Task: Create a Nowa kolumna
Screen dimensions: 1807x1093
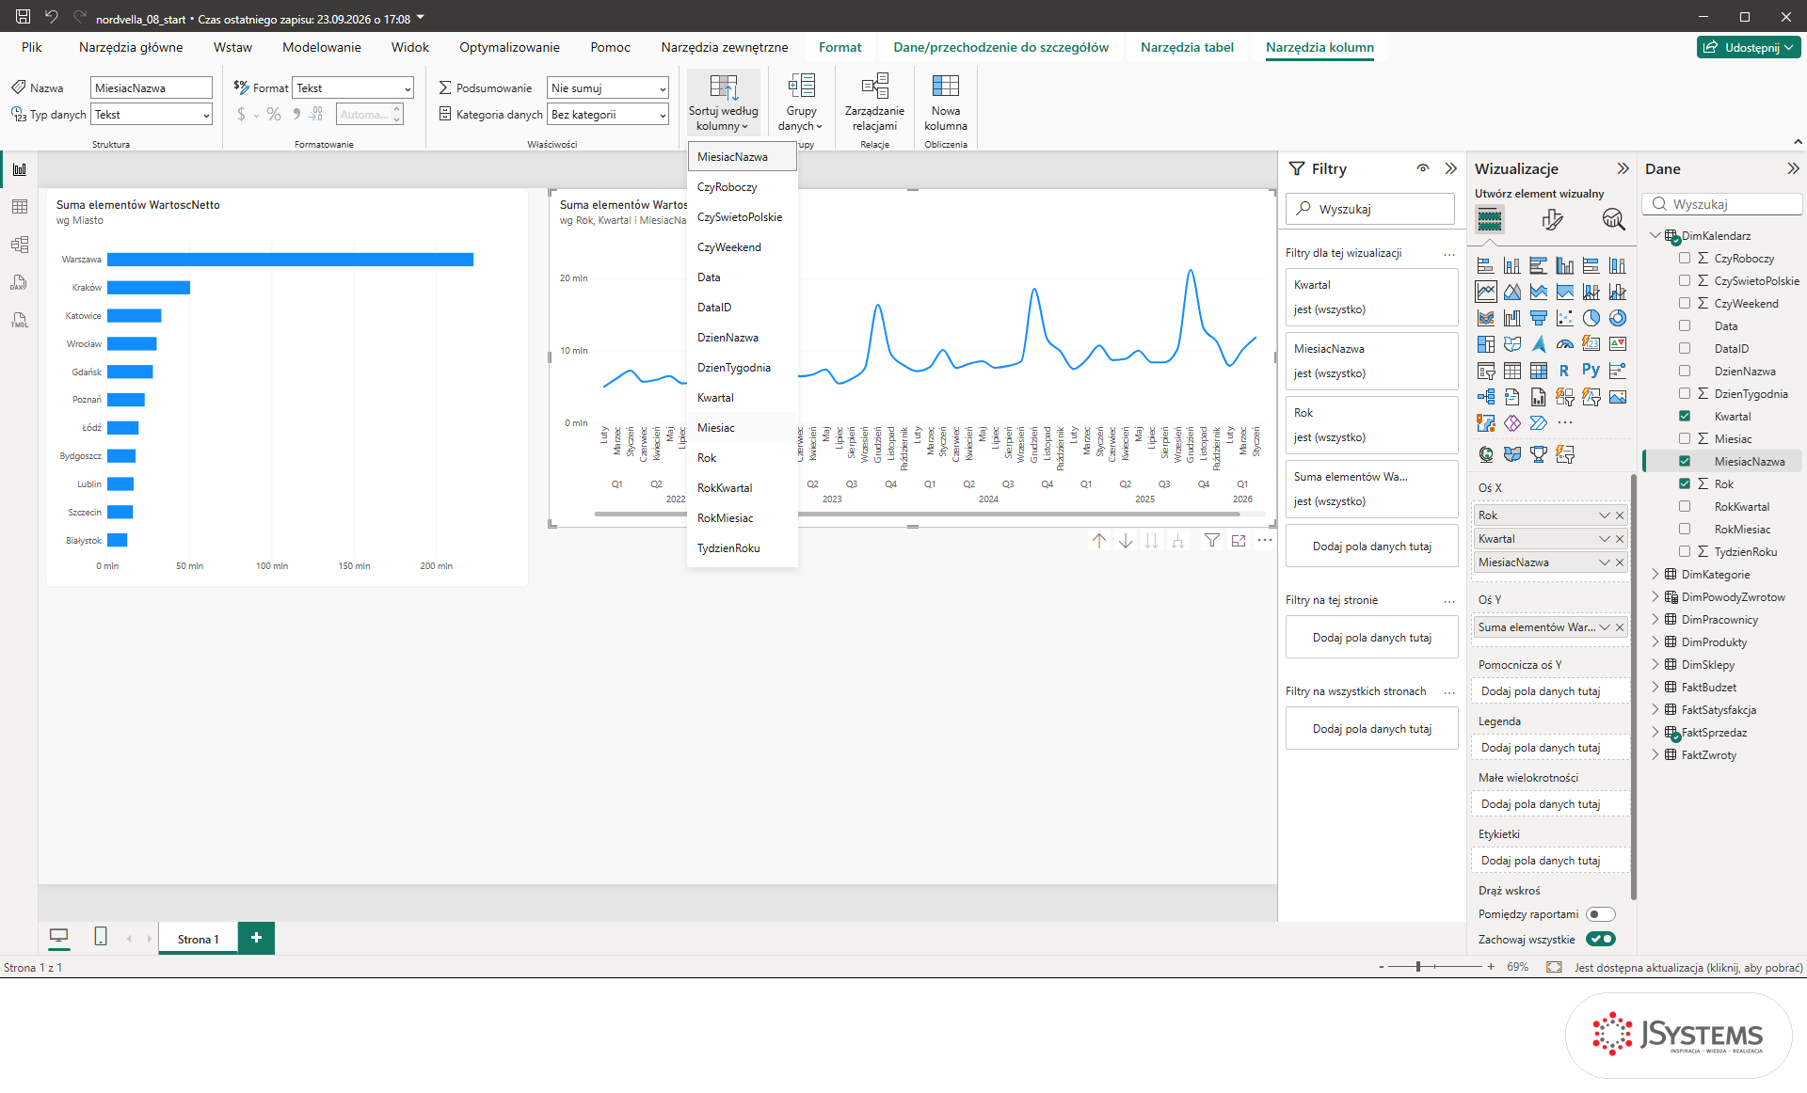Action: coord(945,103)
